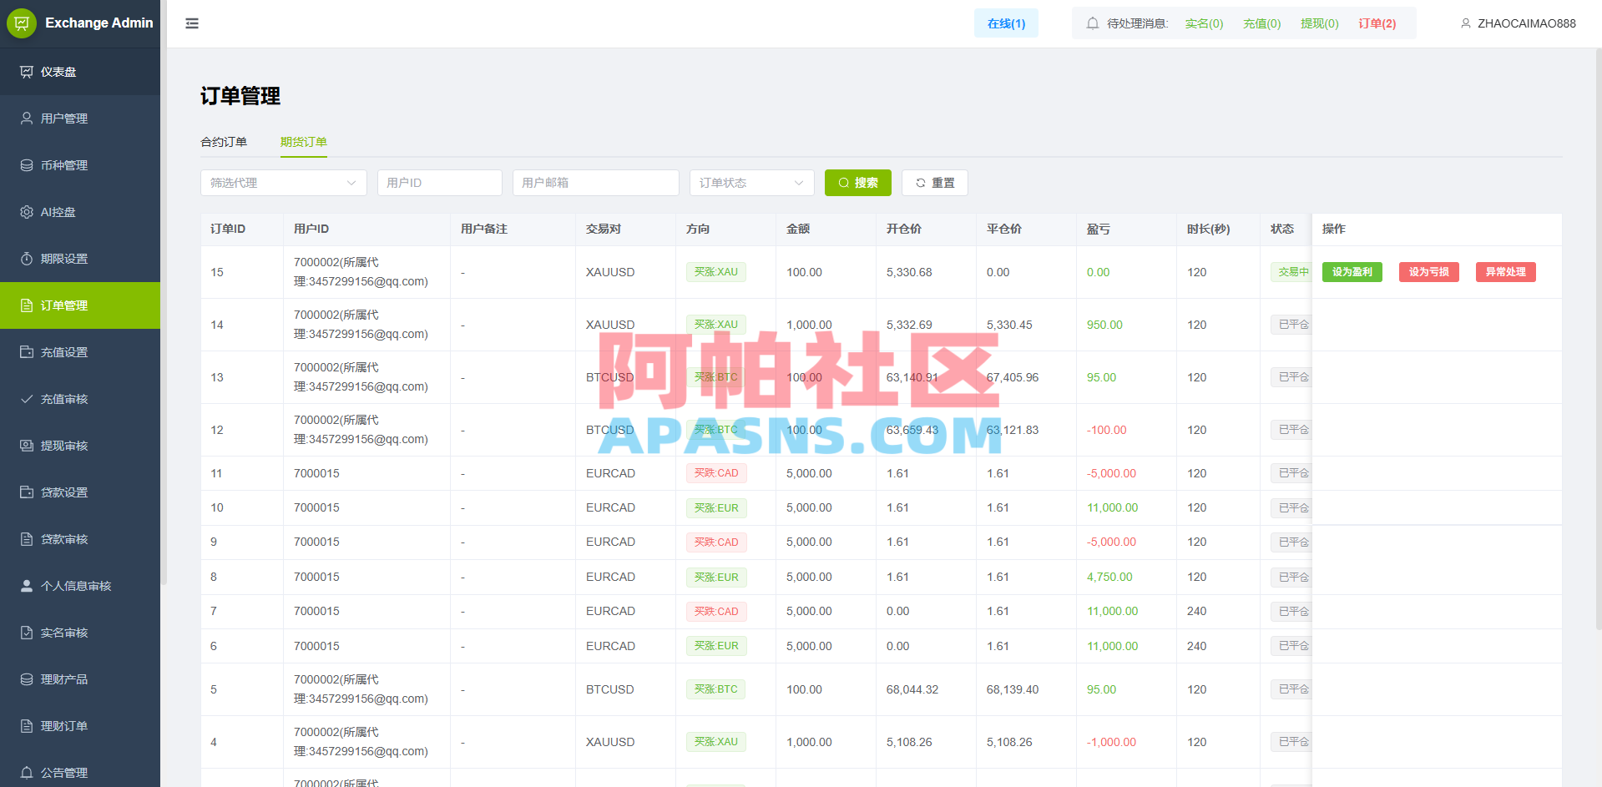Click the user avatar icon beside ZHAOCAIMAO888
The height and width of the screenshot is (787, 1602).
click(1465, 23)
